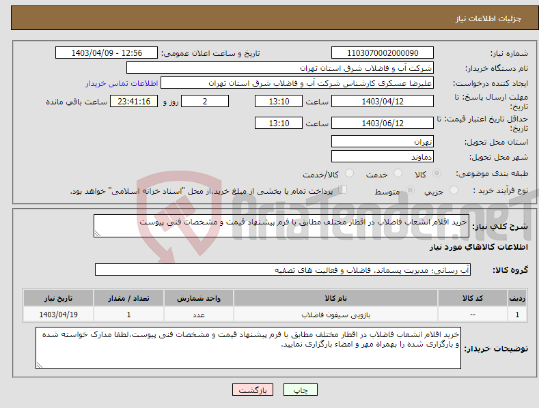The image size is (539, 408).
Task: Click the delivery province field تهران
Action: click(x=383, y=141)
